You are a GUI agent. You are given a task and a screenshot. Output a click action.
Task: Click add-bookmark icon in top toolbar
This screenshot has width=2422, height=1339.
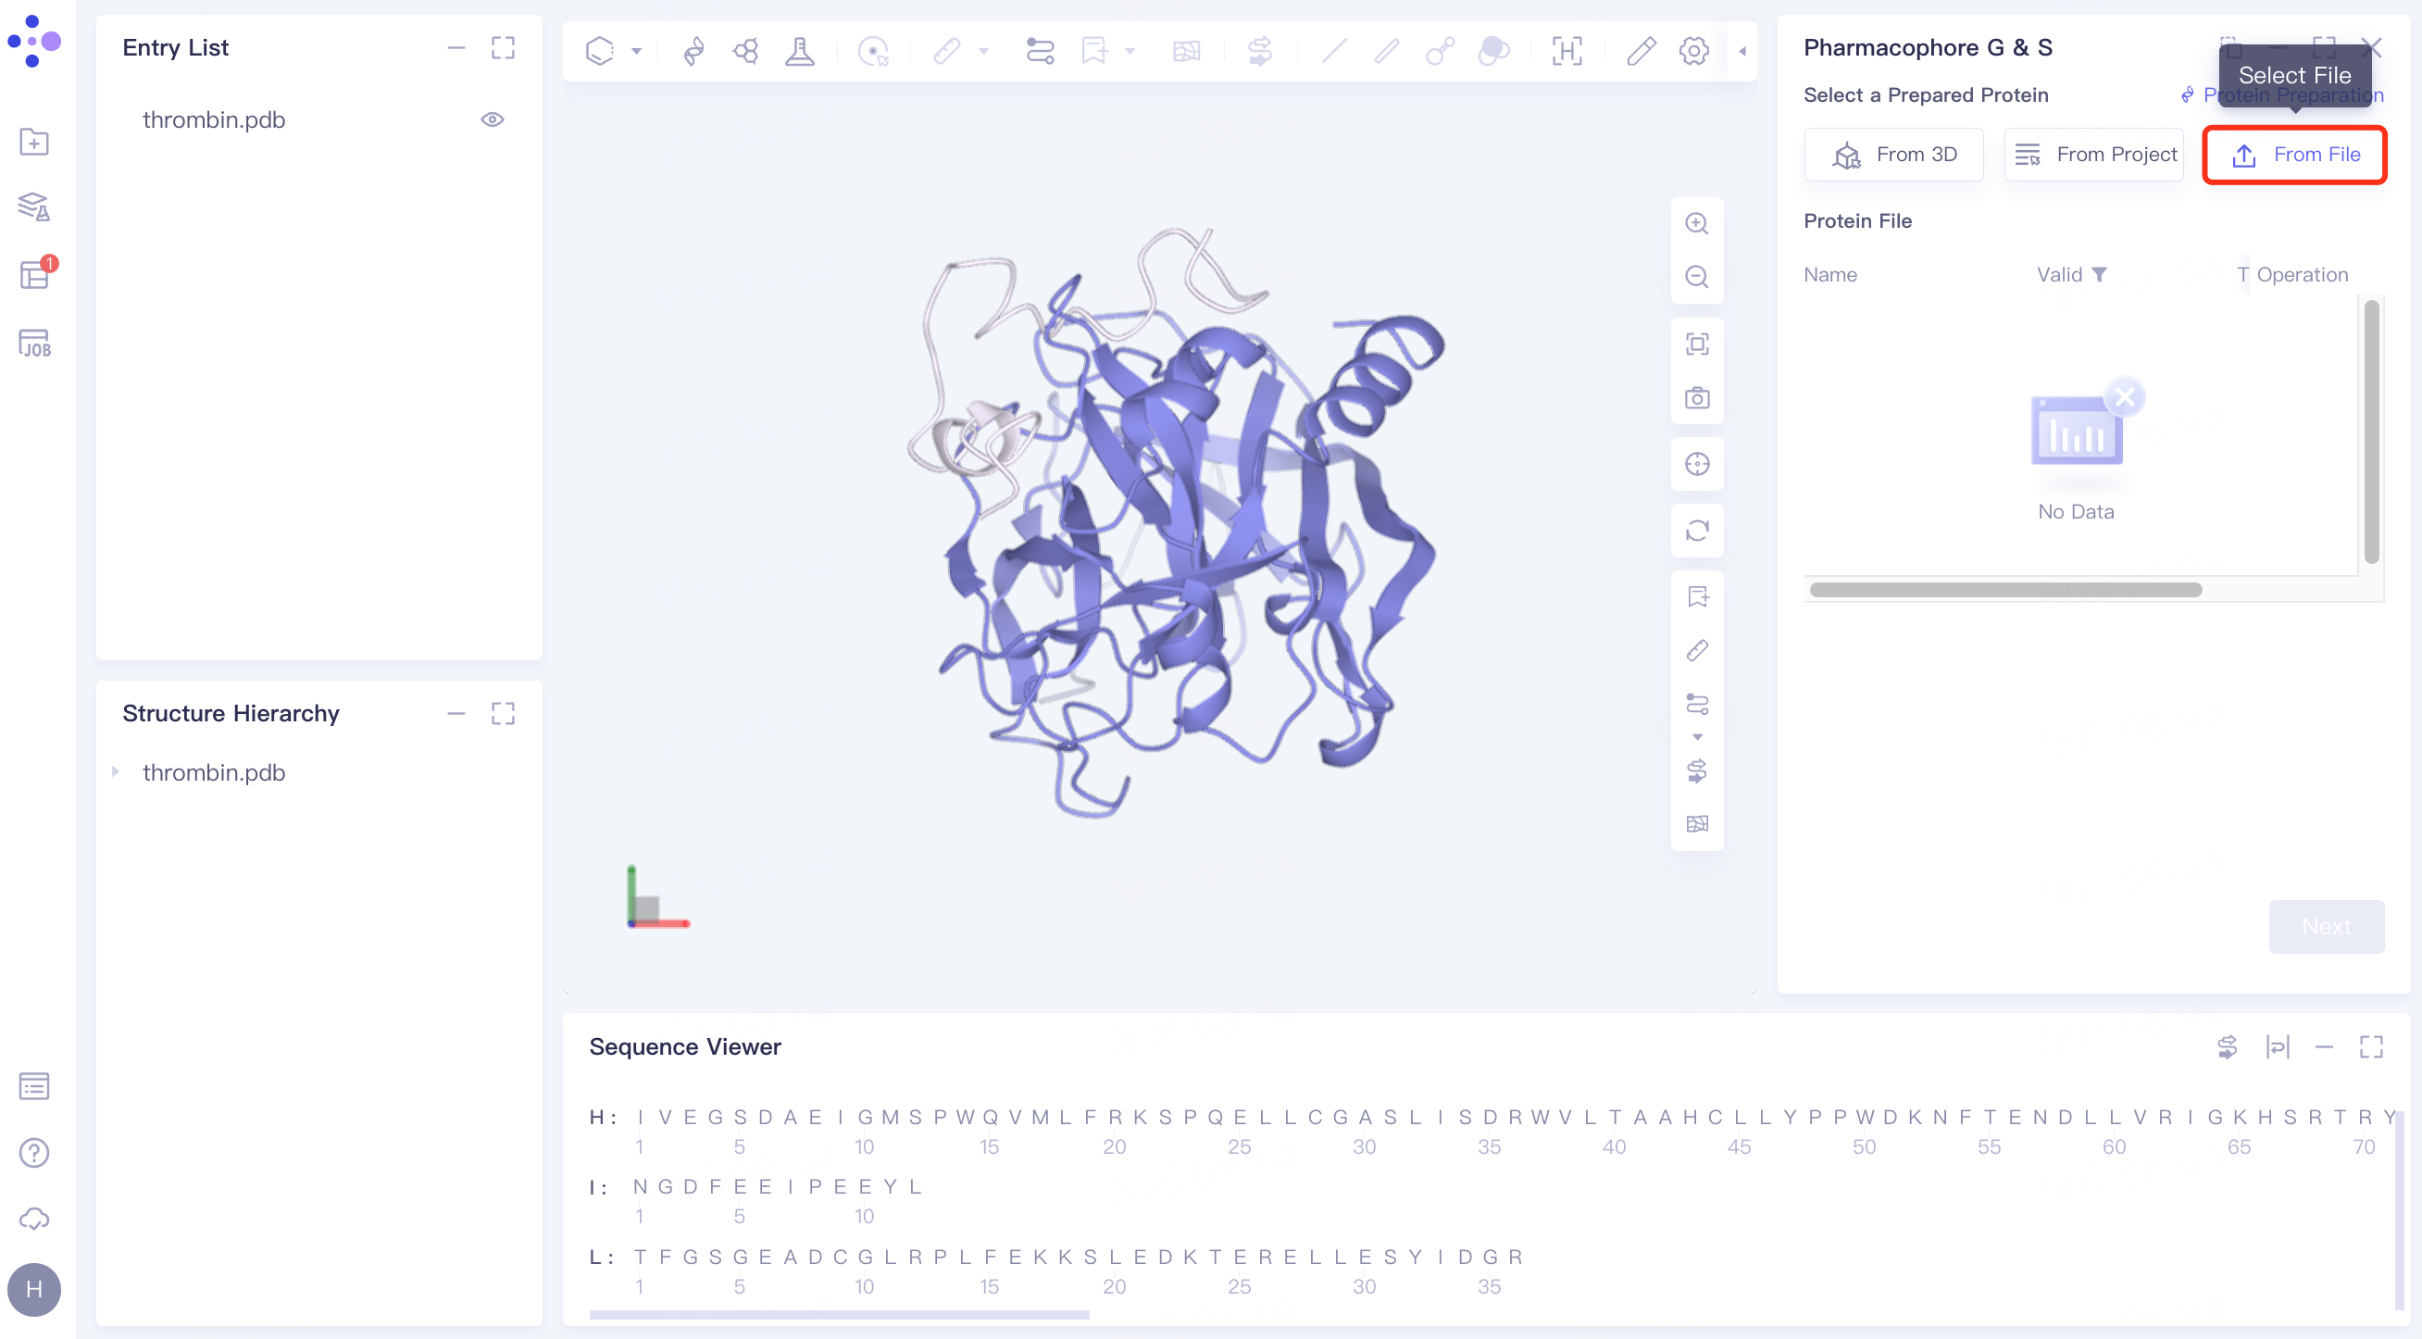coord(1093,51)
